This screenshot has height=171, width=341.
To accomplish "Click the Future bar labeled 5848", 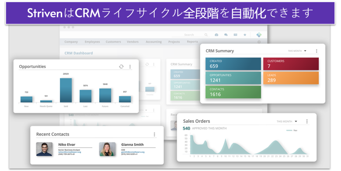I will 105,95.
